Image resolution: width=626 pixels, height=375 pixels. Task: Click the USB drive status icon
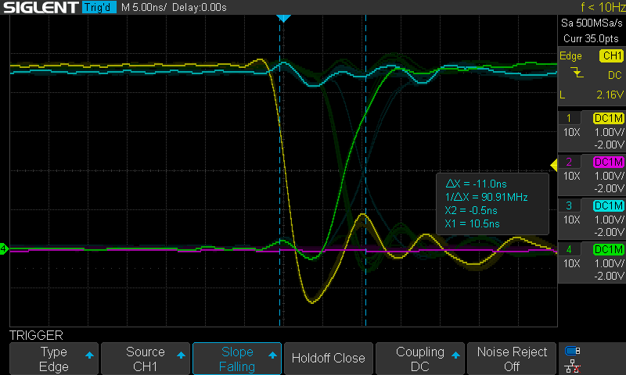[x=573, y=351]
